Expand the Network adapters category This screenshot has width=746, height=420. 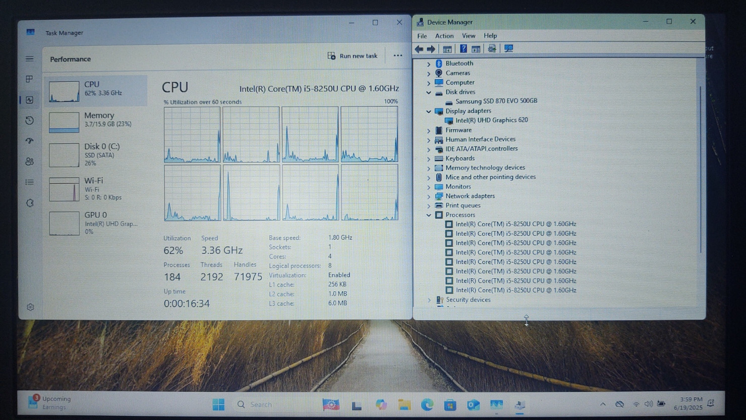tap(429, 196)
